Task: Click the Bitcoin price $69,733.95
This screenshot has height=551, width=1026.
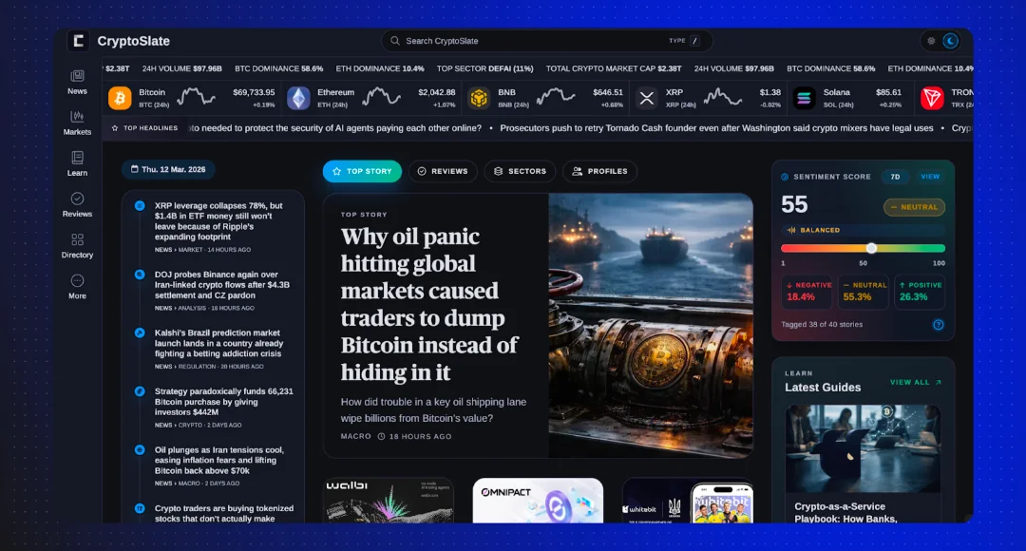Action: click(254, 92)
